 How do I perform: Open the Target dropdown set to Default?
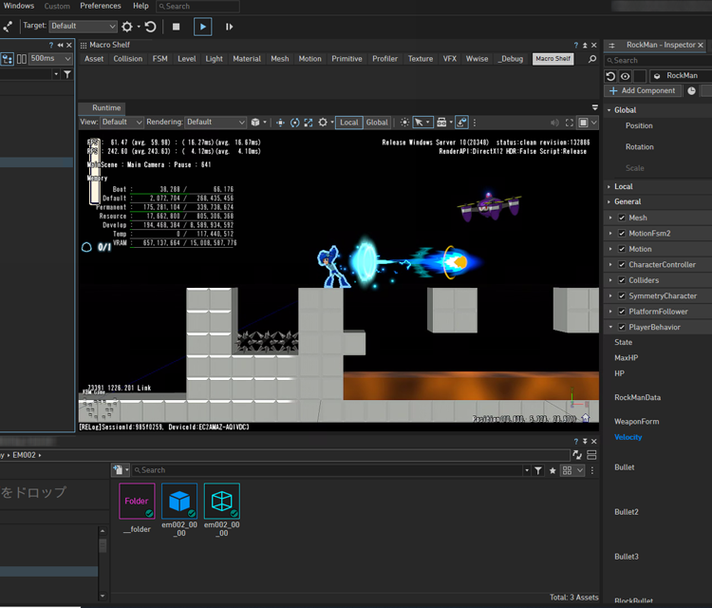click(x=83, y=27)
